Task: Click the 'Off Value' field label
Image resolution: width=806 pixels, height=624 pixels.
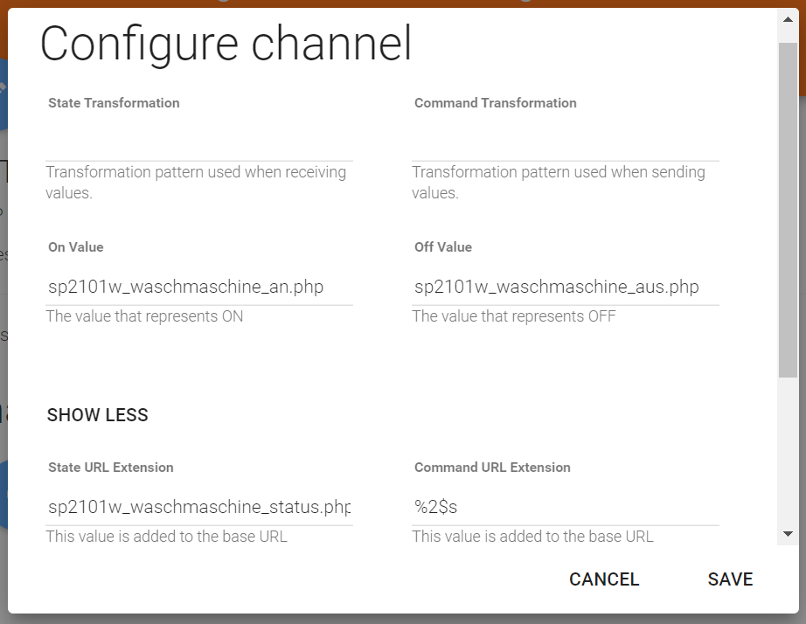Action: point(443,247)
